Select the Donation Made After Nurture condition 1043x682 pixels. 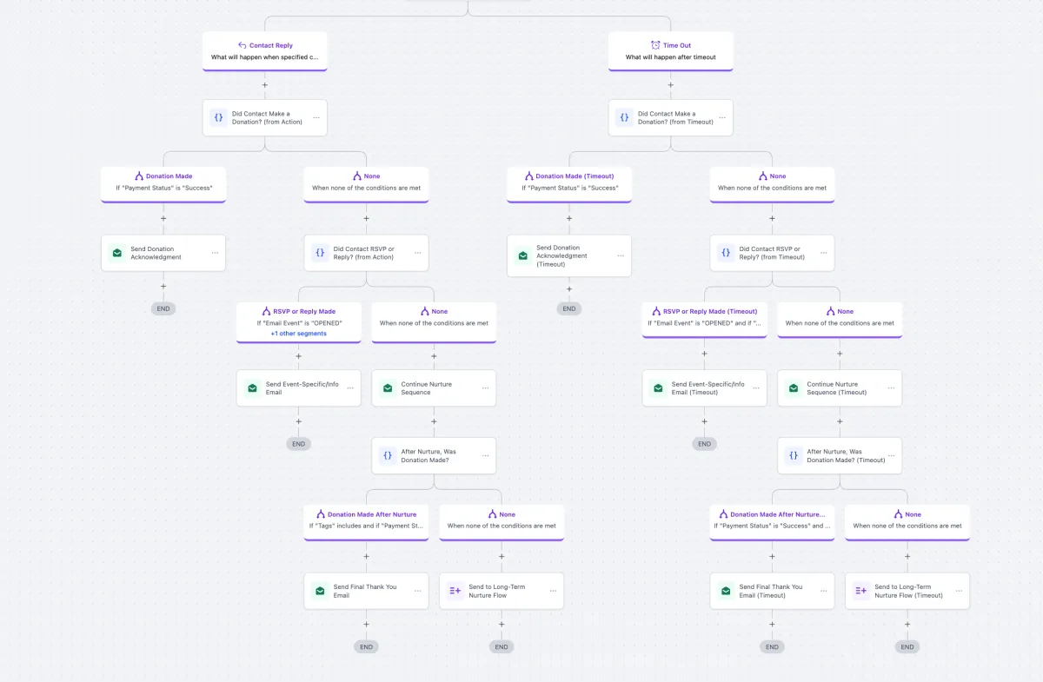[366, 520]
